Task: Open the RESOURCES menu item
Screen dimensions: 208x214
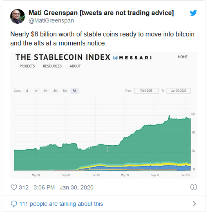Action: pyautogui.click(x=52, y=66)
